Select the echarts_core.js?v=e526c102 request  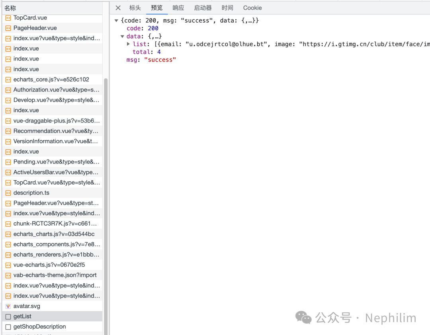[x=52, y=80]
